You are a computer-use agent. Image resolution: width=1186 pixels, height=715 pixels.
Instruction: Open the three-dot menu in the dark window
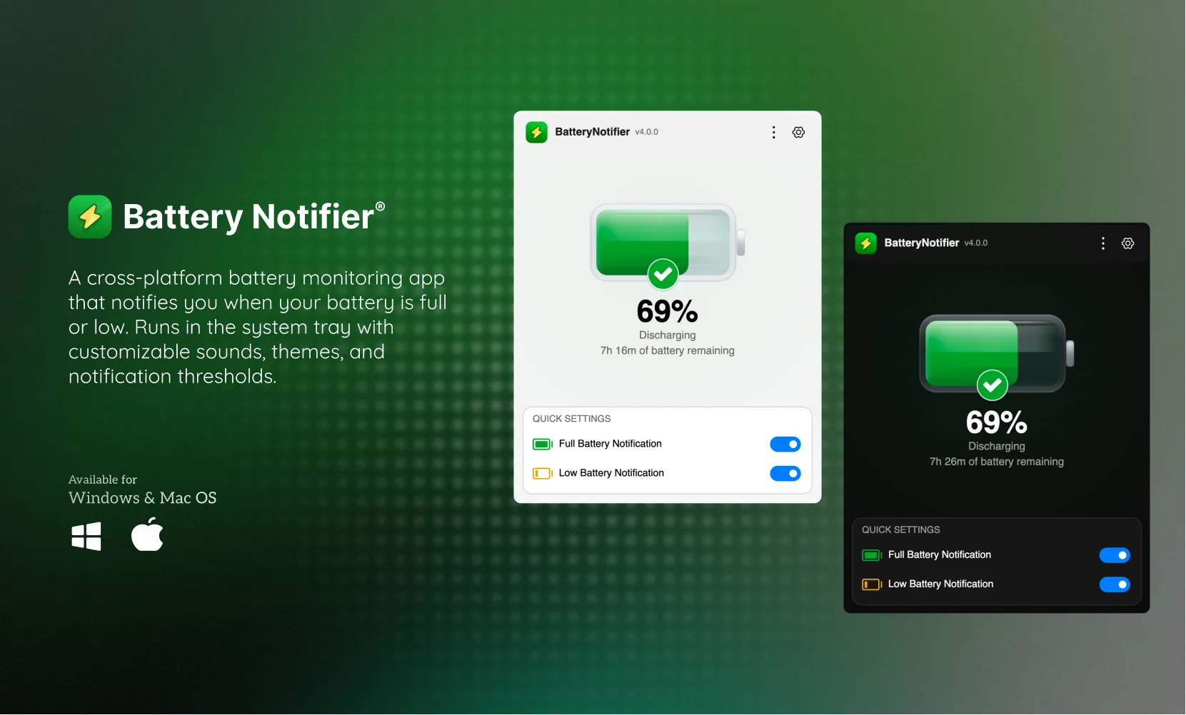pos(1102,243)
